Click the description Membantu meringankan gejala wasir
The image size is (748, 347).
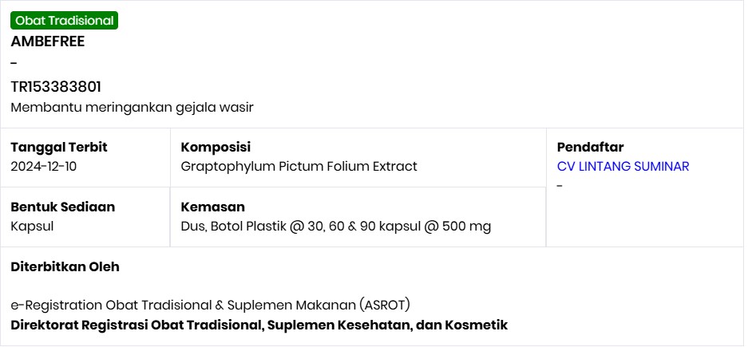133,108
